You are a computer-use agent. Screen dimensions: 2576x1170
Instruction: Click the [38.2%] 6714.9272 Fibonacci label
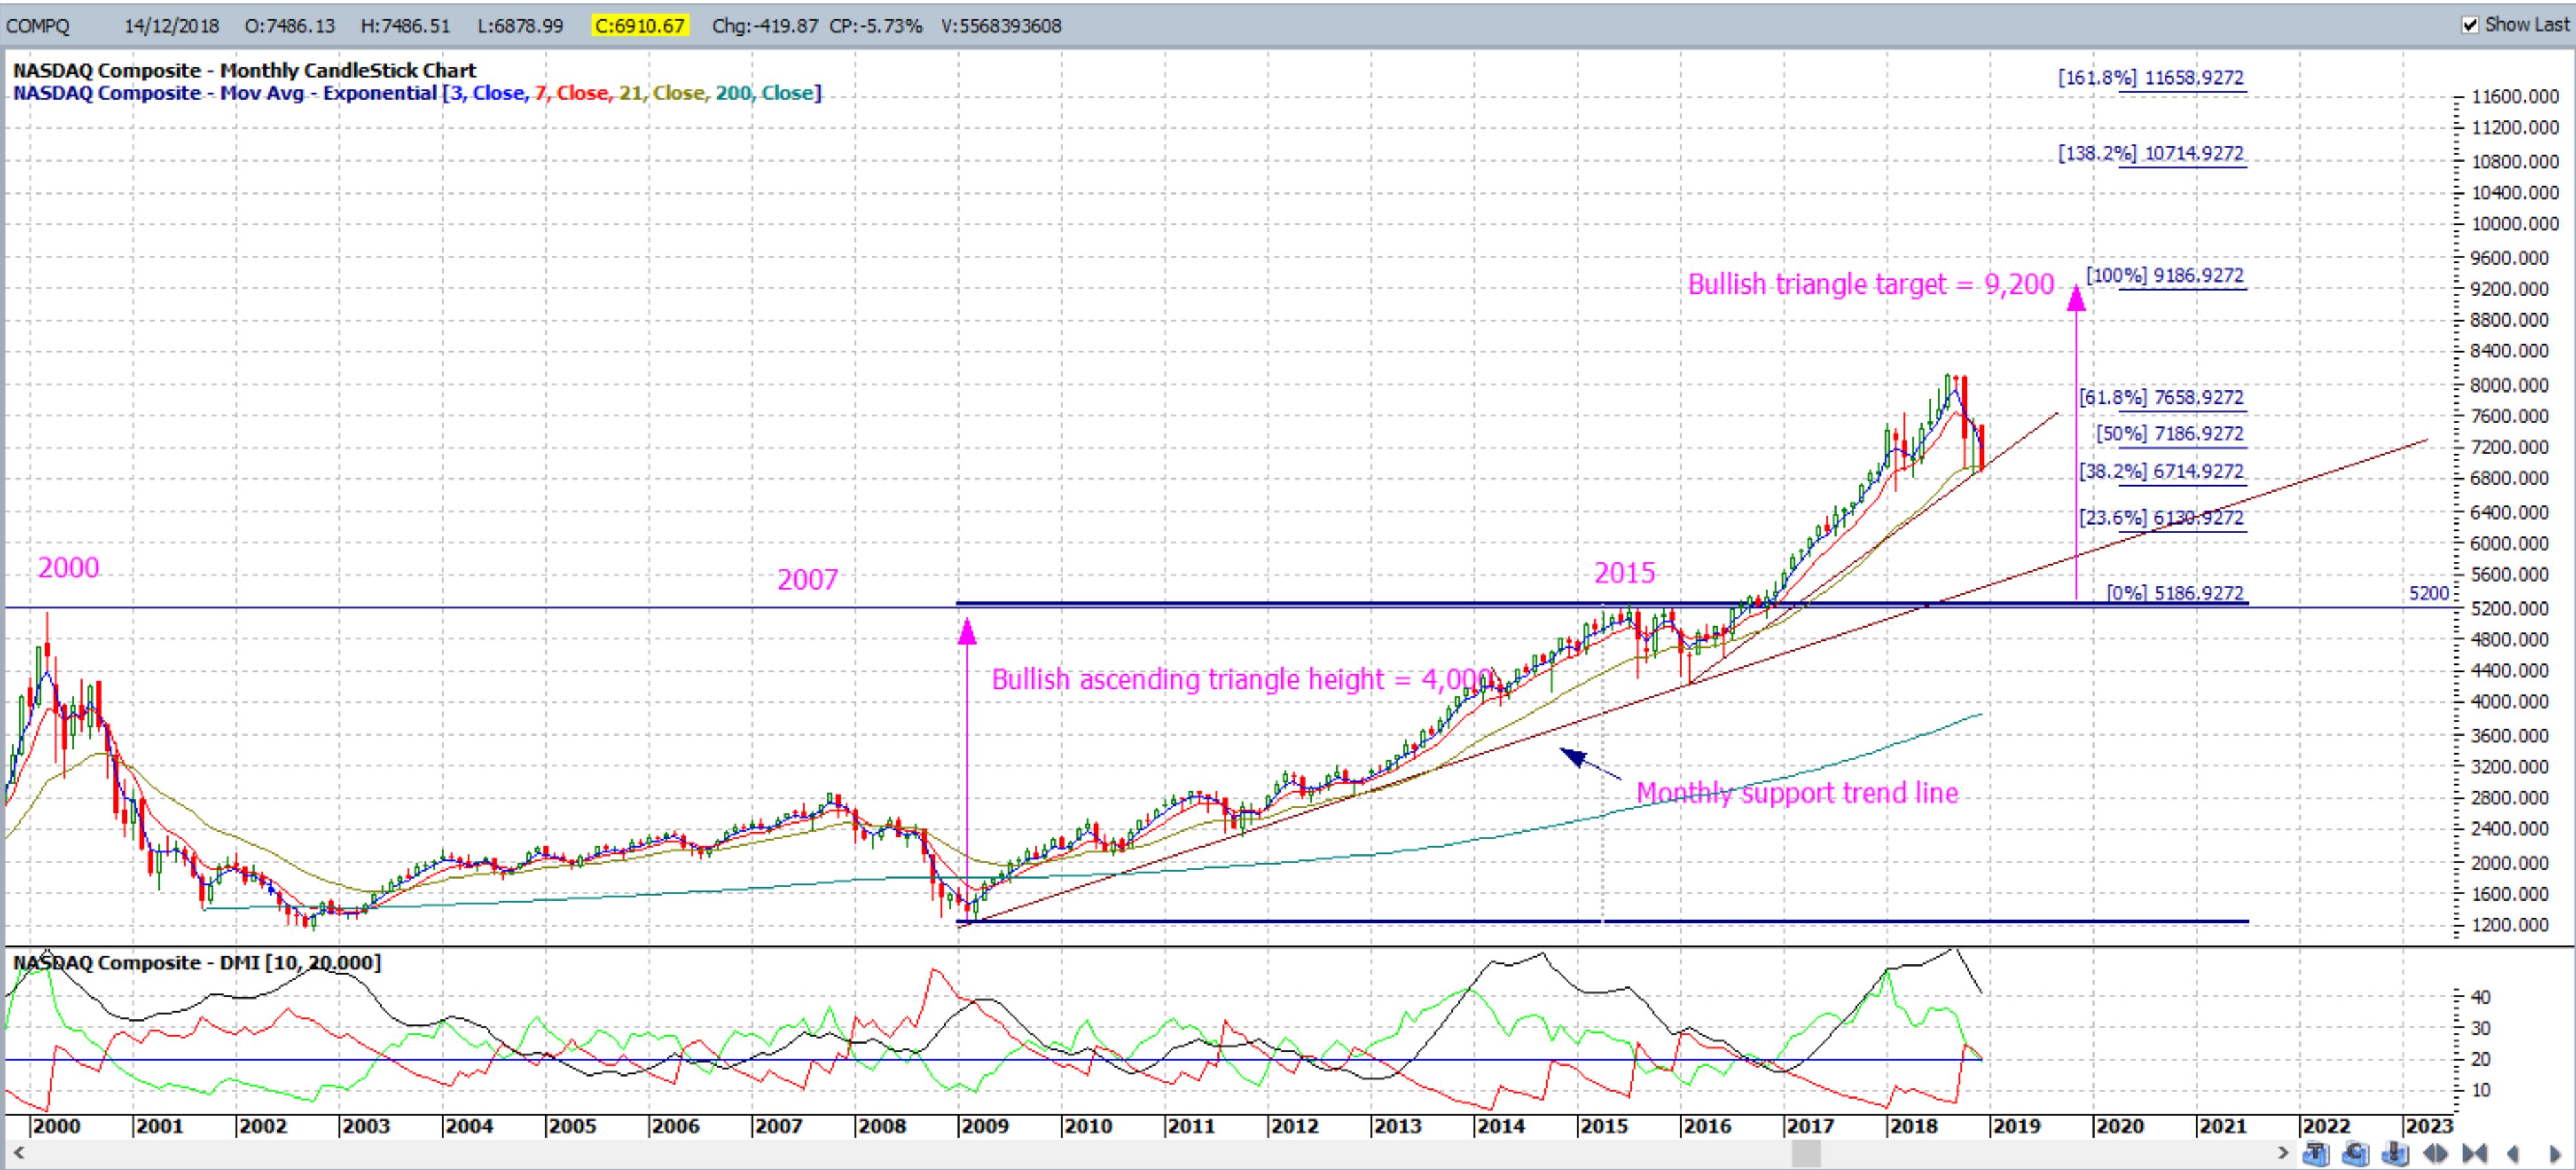pos(2162,472)
